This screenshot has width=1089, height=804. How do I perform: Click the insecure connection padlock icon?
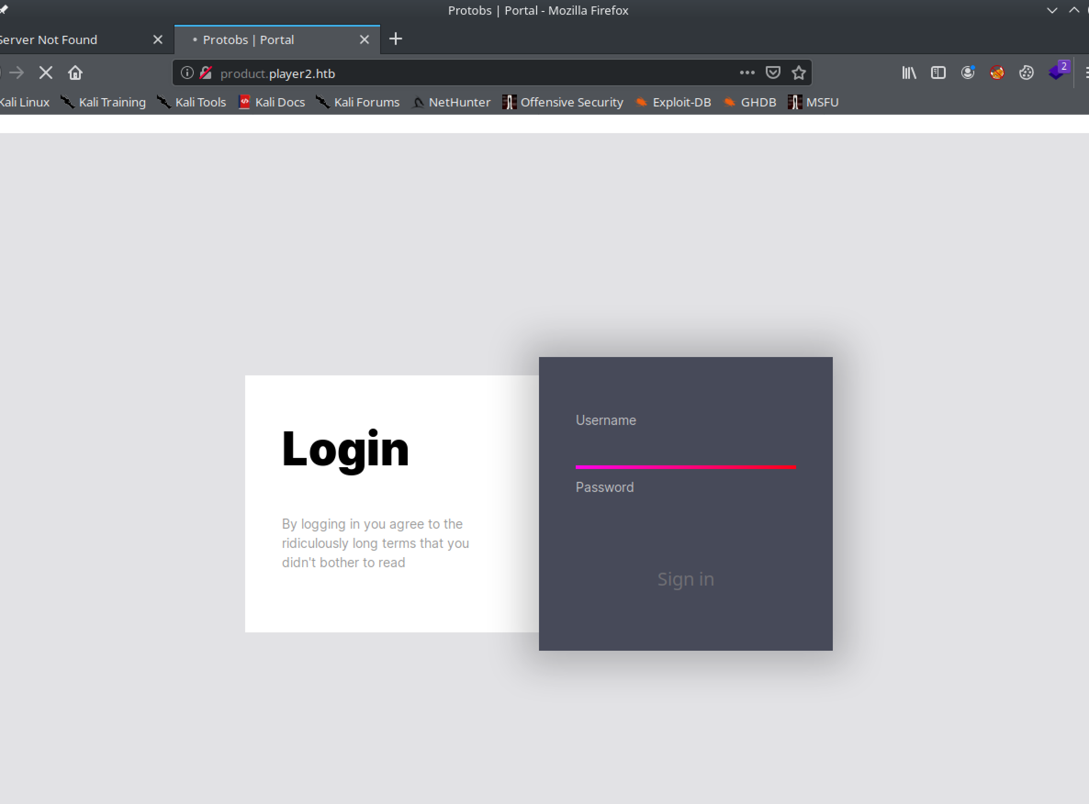(x=206, y=73)
